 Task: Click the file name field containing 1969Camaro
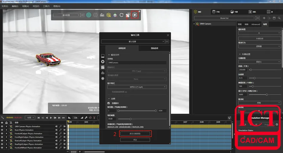[x=137, y=63]
